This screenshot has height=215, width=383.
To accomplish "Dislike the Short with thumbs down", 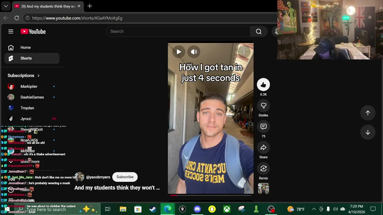I will [263, 106].
